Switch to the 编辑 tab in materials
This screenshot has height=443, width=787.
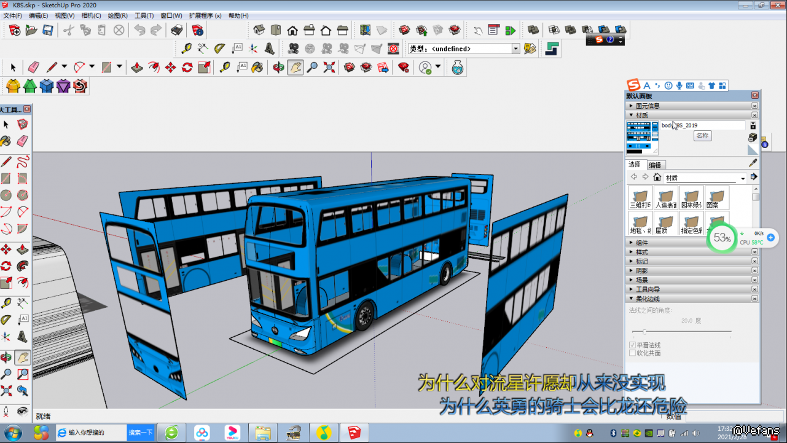pos(656,165)
